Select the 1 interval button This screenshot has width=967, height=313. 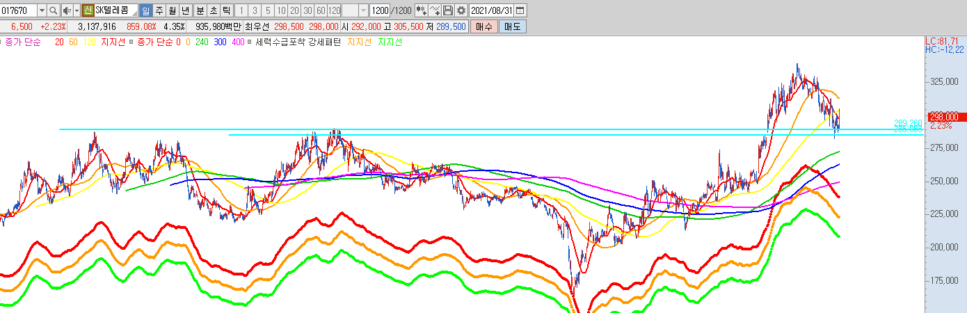241,10
